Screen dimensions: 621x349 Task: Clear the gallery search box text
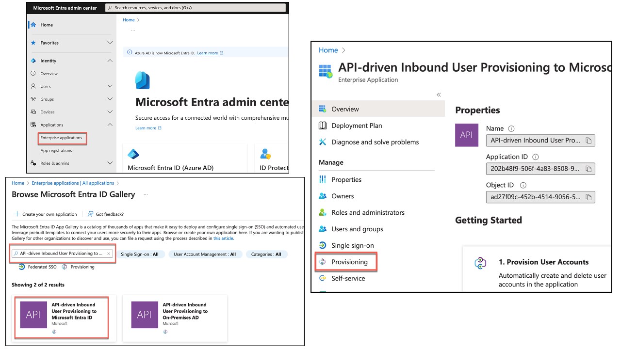[x=109, y=254]
